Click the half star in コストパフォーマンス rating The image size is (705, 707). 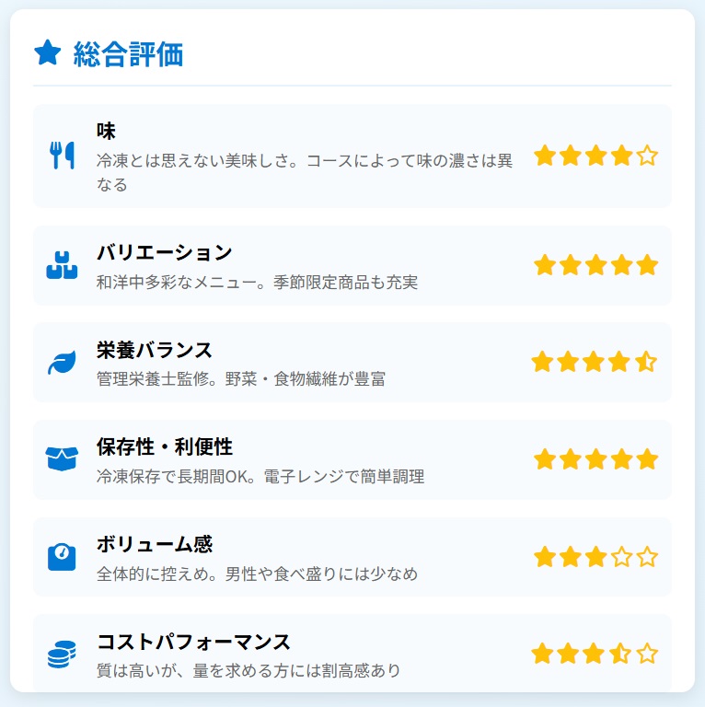(619, 654)
